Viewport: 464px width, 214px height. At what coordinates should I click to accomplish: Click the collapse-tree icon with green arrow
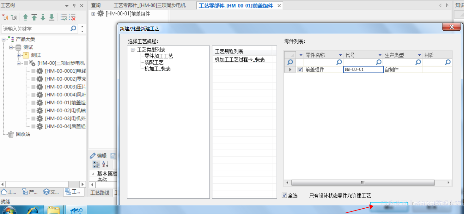14,17
